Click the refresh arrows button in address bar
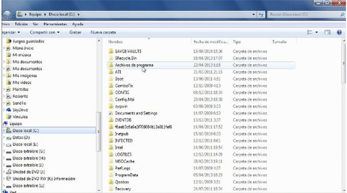Screen dimensions: 347x193 click(x=261, y=14)
